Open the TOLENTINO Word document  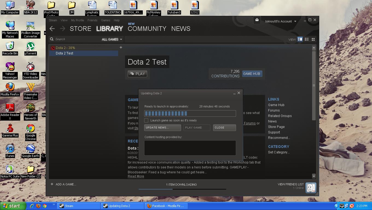point(113,7)
